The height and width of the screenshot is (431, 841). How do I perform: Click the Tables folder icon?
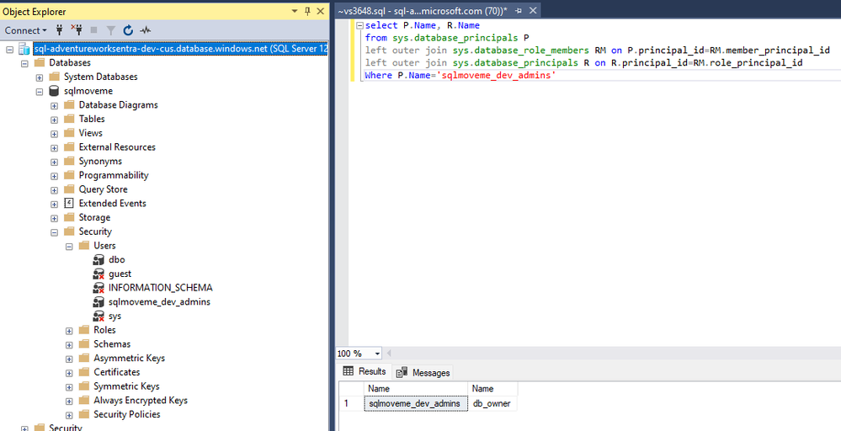(69, 119)
